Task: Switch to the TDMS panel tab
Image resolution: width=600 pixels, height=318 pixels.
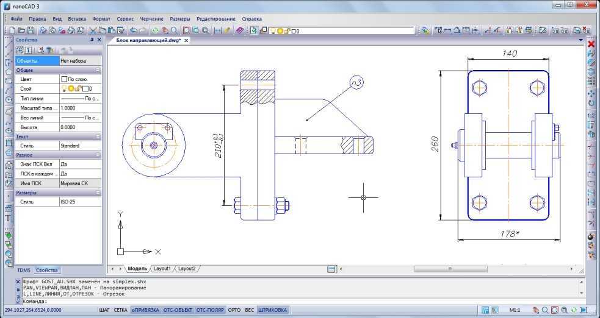Action: [24, 270]
